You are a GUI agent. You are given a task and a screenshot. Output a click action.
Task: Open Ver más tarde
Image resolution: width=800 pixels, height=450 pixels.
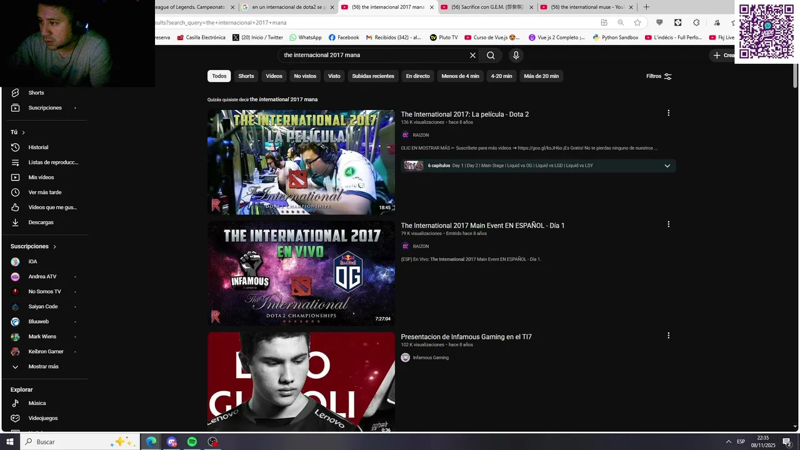(x=44, y=192)
